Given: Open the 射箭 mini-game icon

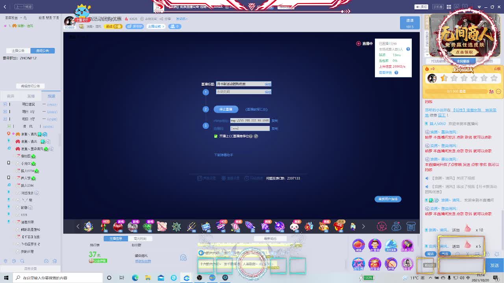Looking at the screenshot, I should pyautogui.click(x=391, y=264).
